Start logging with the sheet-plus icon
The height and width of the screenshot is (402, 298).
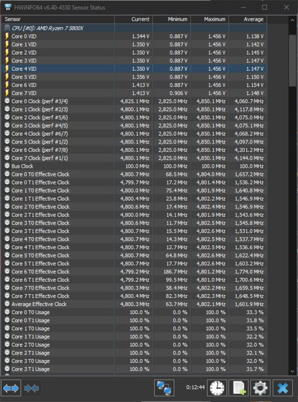click(x=238, y=388)
